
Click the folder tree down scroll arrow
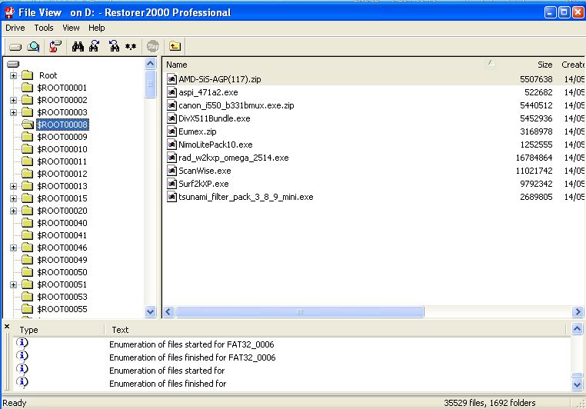(x=150, y=311)
